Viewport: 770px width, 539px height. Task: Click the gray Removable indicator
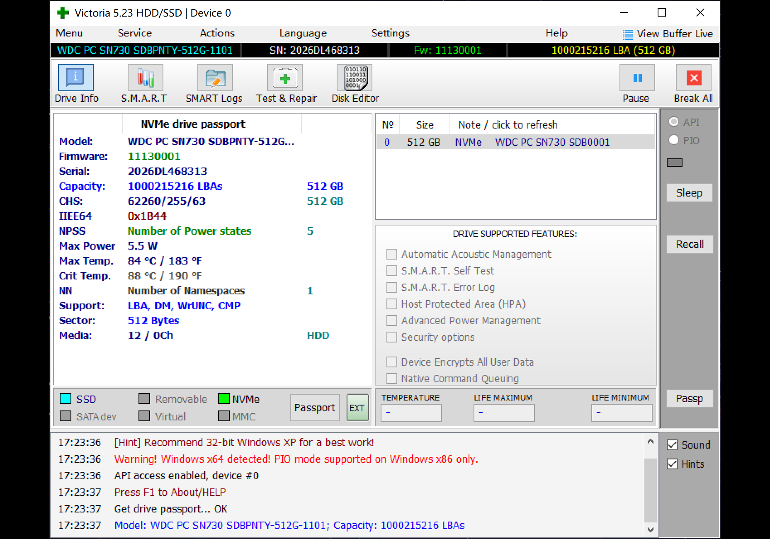click(144, 398)
